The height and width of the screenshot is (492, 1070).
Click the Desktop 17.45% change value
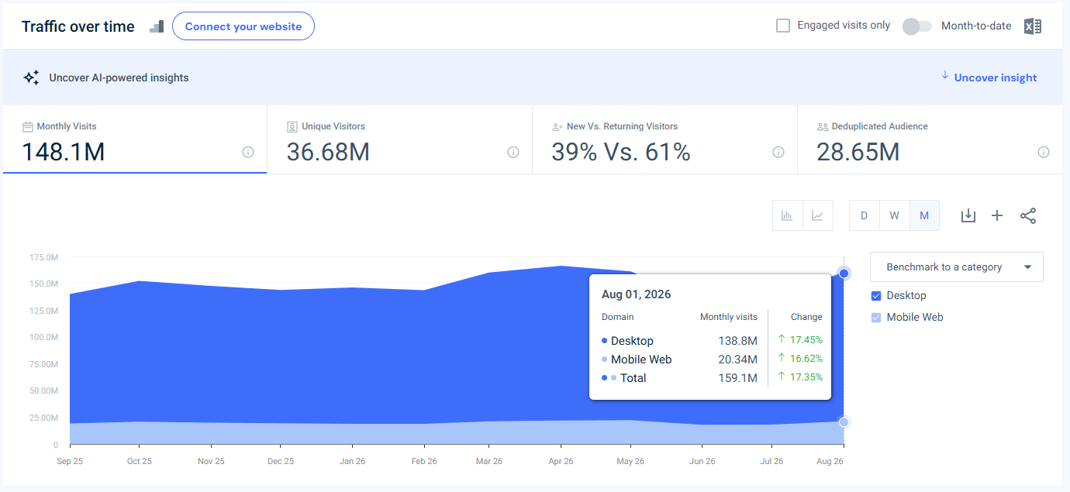tap(805, 339)
